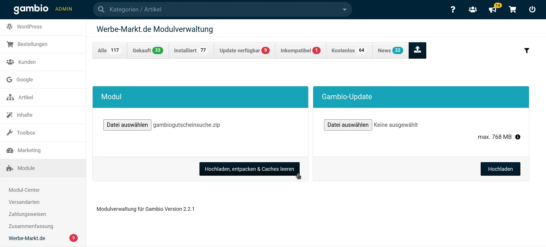Open the search category dropdown arrow
546x247 pixels.
pos(345,9)
